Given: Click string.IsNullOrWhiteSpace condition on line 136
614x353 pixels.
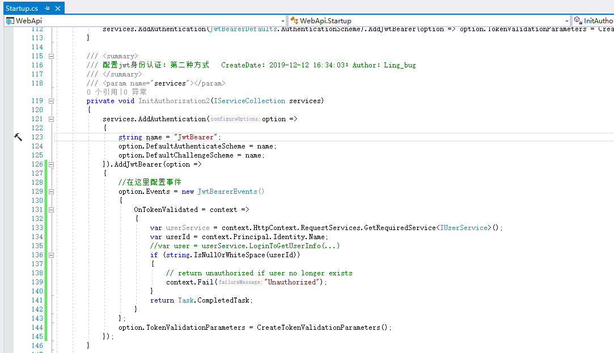Looking at the screenshot, I should [231, 255].
